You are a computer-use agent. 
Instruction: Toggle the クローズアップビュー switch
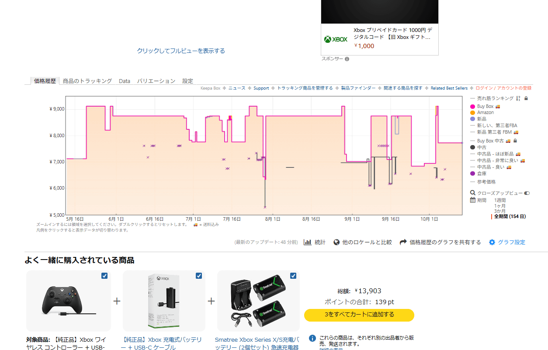[x=527, y=193]
